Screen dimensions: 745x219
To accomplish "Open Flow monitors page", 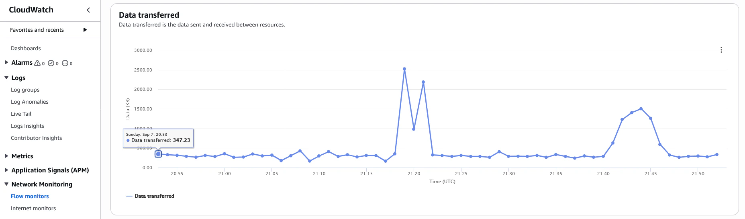I will pos(30,196).
